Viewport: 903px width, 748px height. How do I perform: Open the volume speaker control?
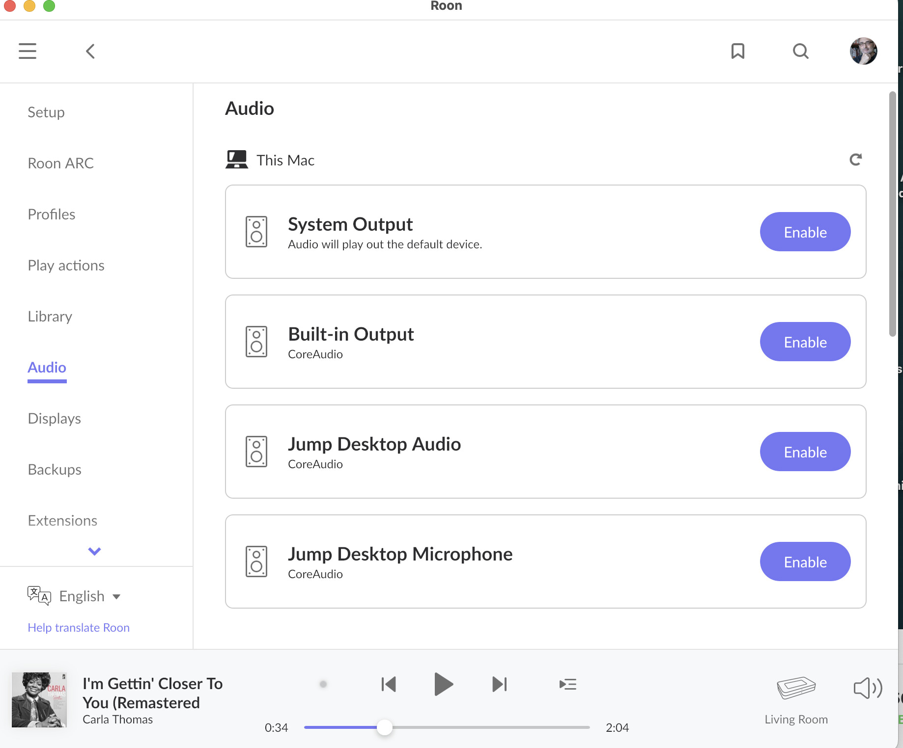(x=868, y=688)
